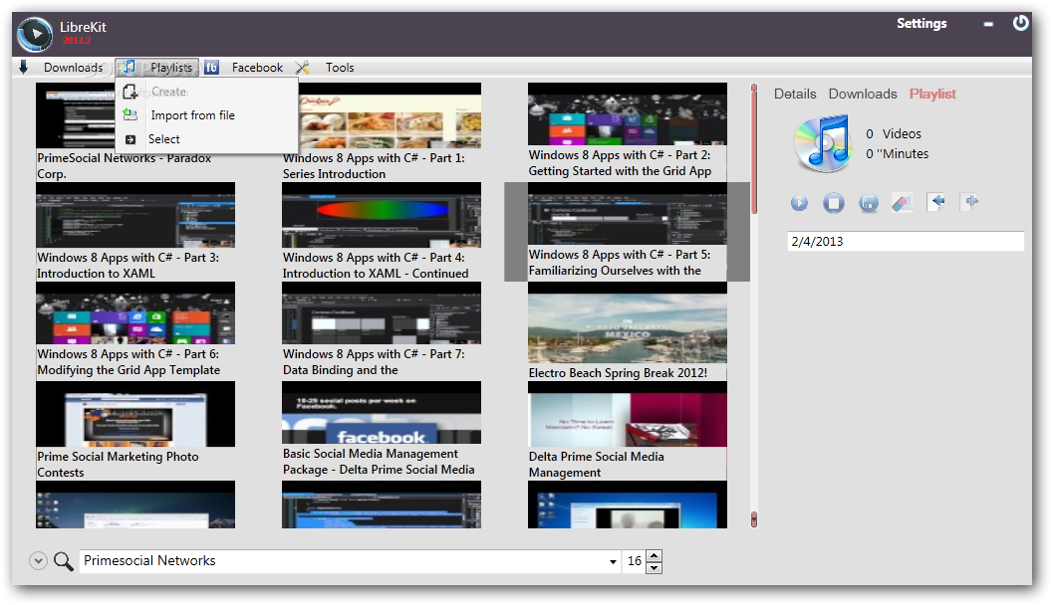Click scrollbar down arrow of video list
This screenshot has height=605, width=1052.
coord(754,519)
